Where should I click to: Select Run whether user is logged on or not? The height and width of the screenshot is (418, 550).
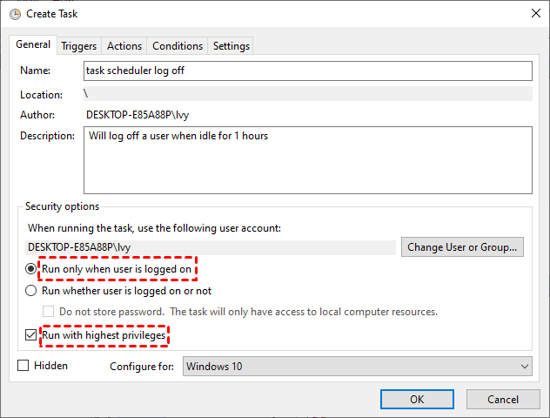click(x=31, y=291)
